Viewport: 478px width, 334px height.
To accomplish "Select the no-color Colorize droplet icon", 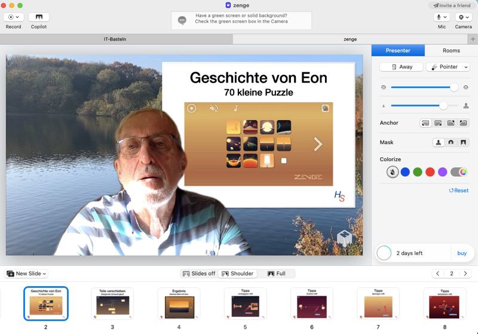I will (392, 172).
